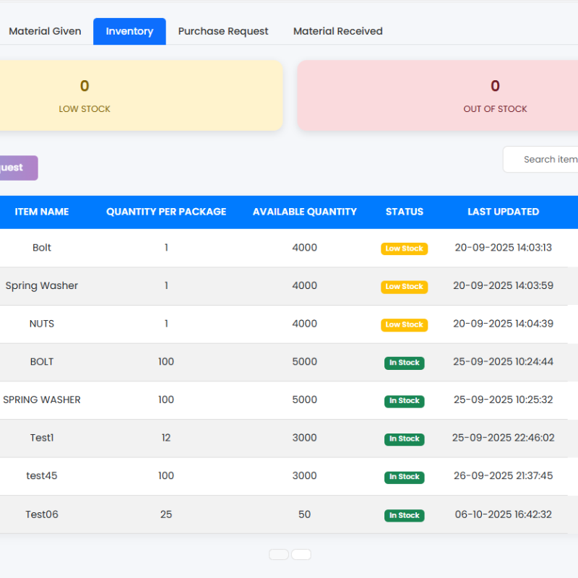578x578 pixels.
Task: Go to the Material Received tab
Action: (337, 31)
